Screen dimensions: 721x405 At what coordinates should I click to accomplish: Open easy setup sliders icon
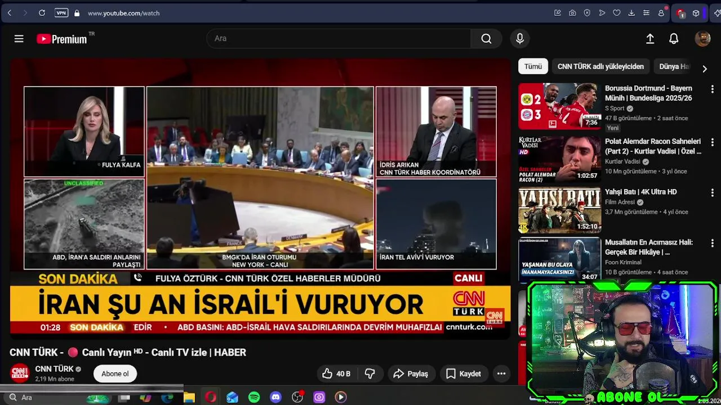tap(646, 13)
